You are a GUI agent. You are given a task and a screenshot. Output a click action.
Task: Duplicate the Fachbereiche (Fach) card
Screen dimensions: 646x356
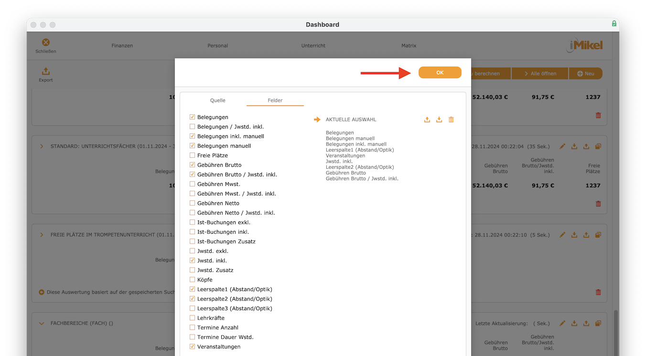pyautogui.click(x=598, y=323)
